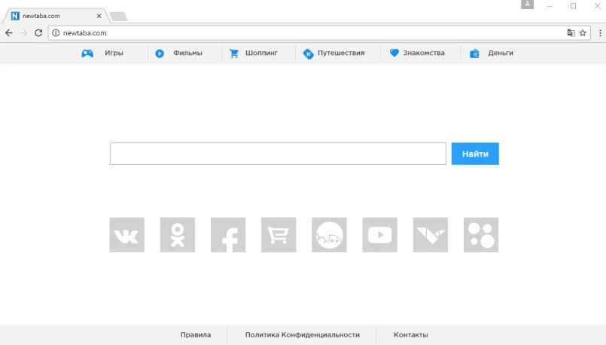Click the gamepad icon next to Игры

point(87,53)
